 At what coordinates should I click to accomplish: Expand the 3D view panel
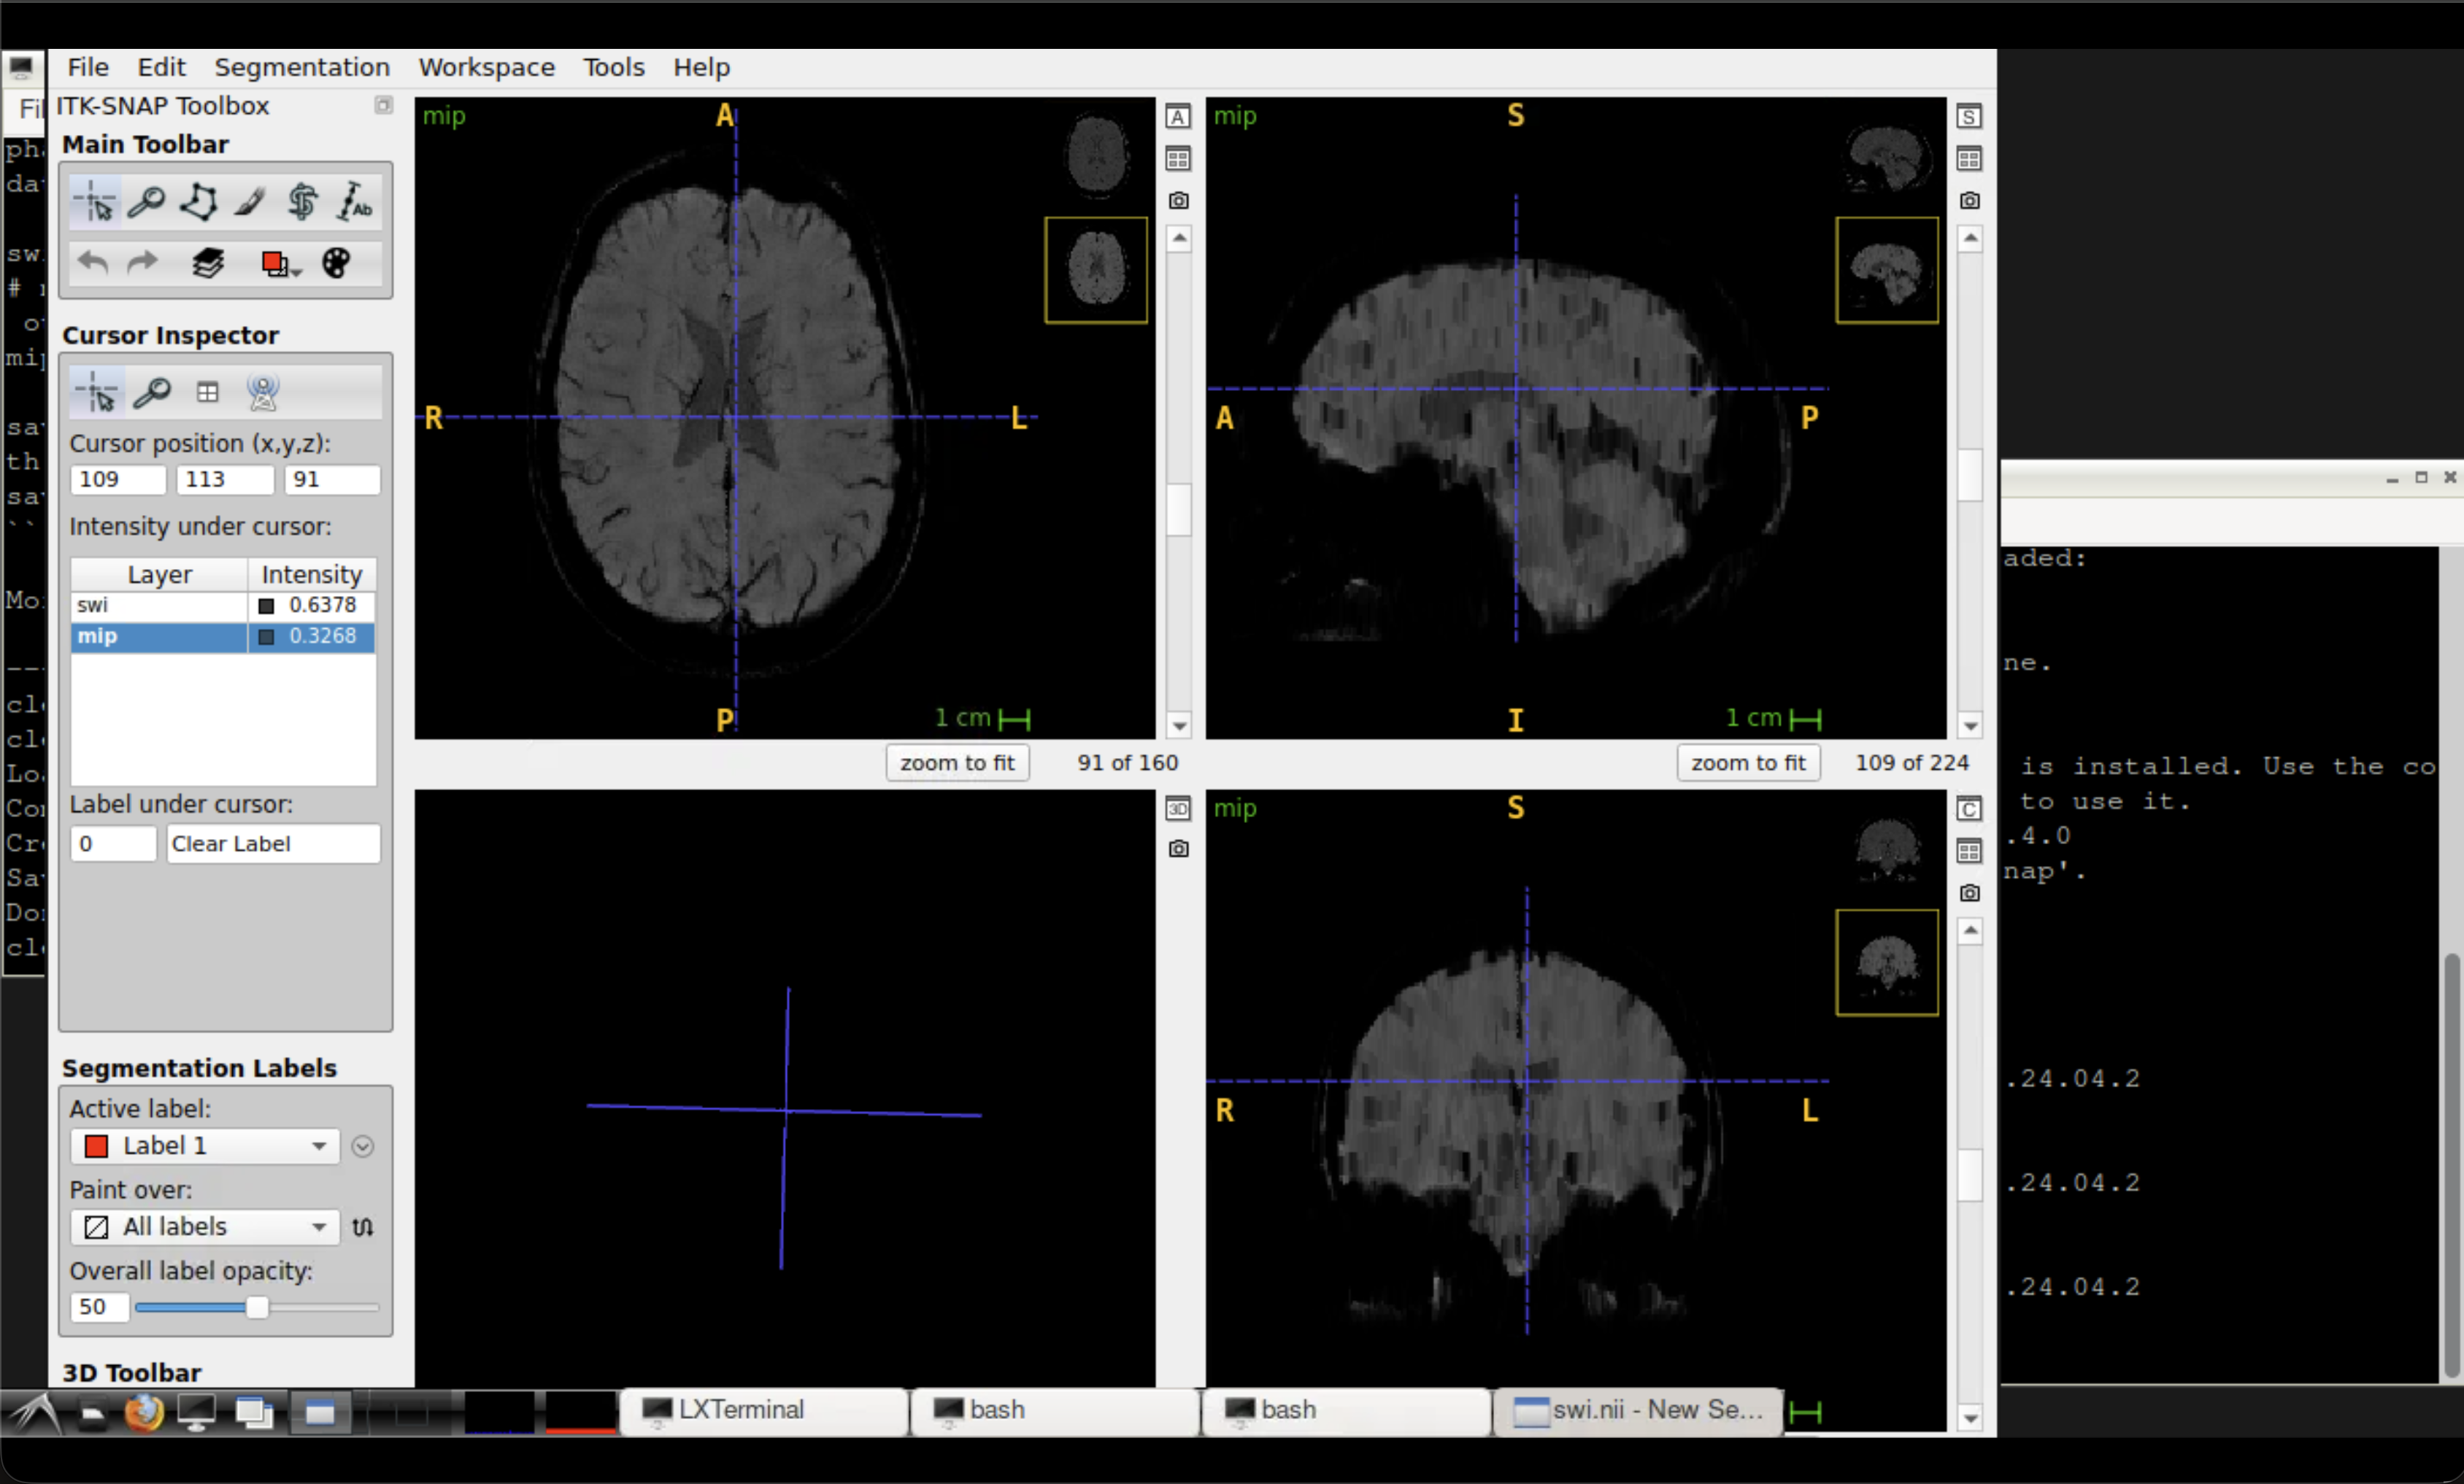click(1178, 808)
